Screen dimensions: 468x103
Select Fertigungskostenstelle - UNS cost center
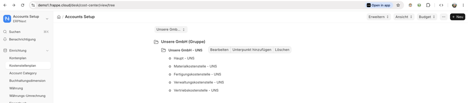(x=198, y=74)
